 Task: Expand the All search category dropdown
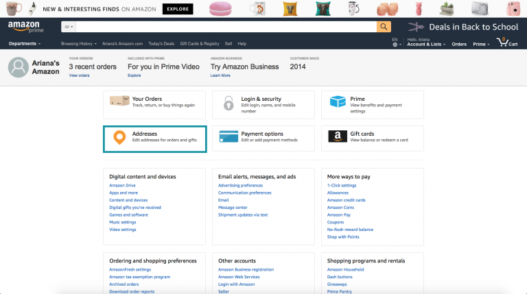(x=69, y=27)
